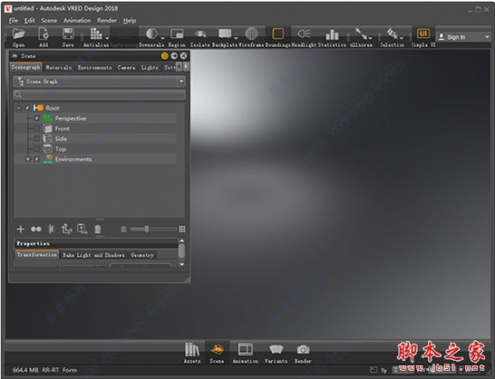The height and width of the screenshot is (379, 495).
Task: Toggle the Backplate toolbar icon
Action: point(224,34)
